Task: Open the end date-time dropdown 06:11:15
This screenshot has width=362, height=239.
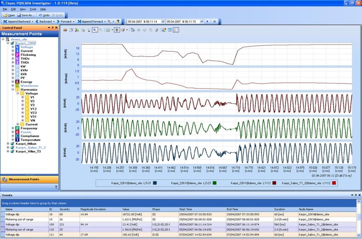Action: pos(202,22)
